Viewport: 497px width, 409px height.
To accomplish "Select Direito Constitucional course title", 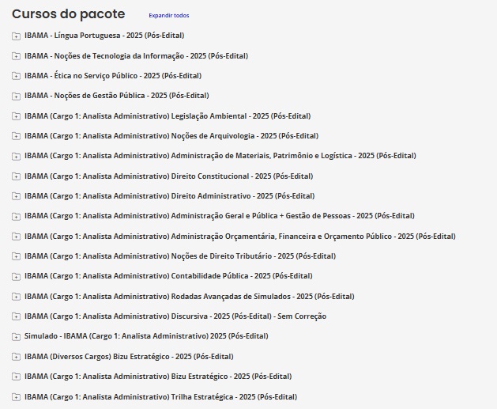I will click(x=168, y=176).
